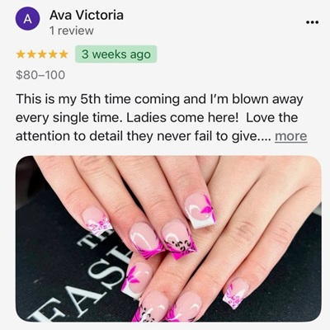
Task: Click the magenta-tipped nail with black dots
Action: [179, 241]
